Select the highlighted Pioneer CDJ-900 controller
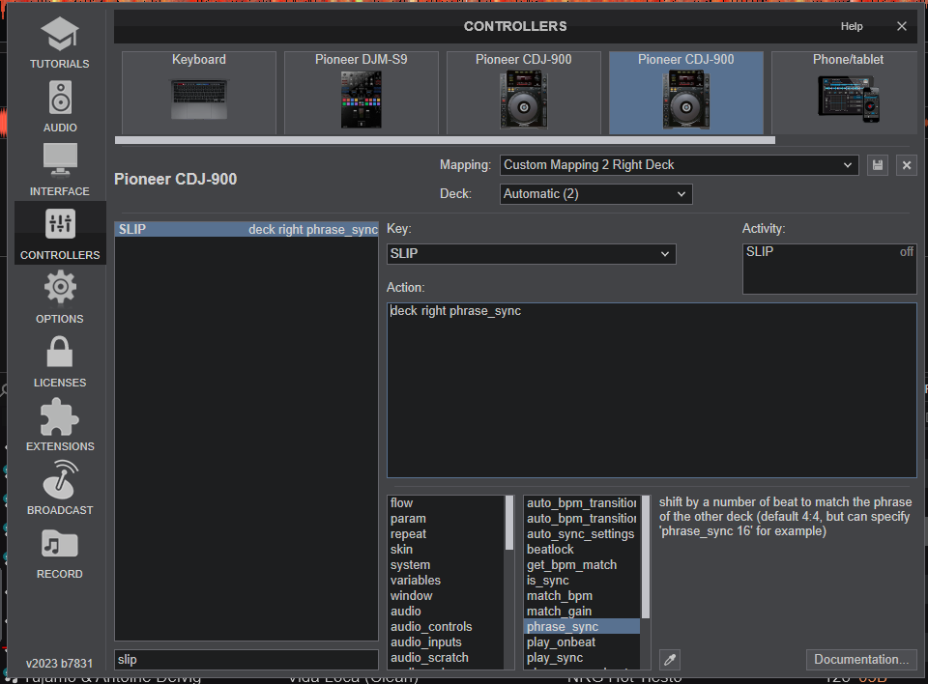This screenshot has height=684, width=928. coord(686,93)
